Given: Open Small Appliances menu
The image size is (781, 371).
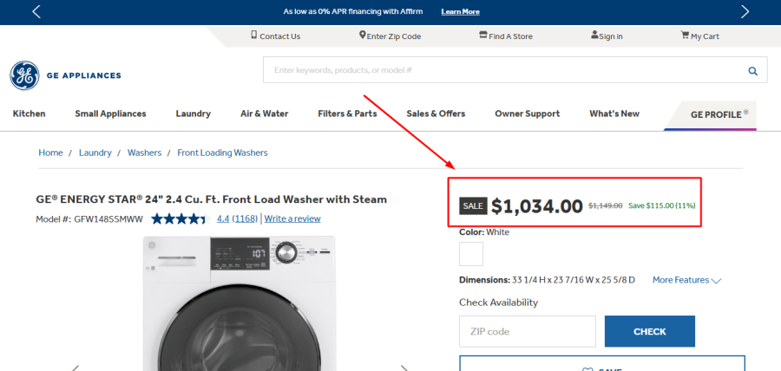Looking at the screenshot, I should (x=110, y=114).
